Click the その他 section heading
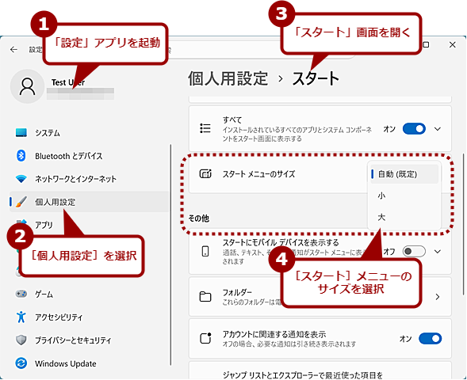This screenshot has height=380, width=467. pyautogui.click(x=199, y=218)
